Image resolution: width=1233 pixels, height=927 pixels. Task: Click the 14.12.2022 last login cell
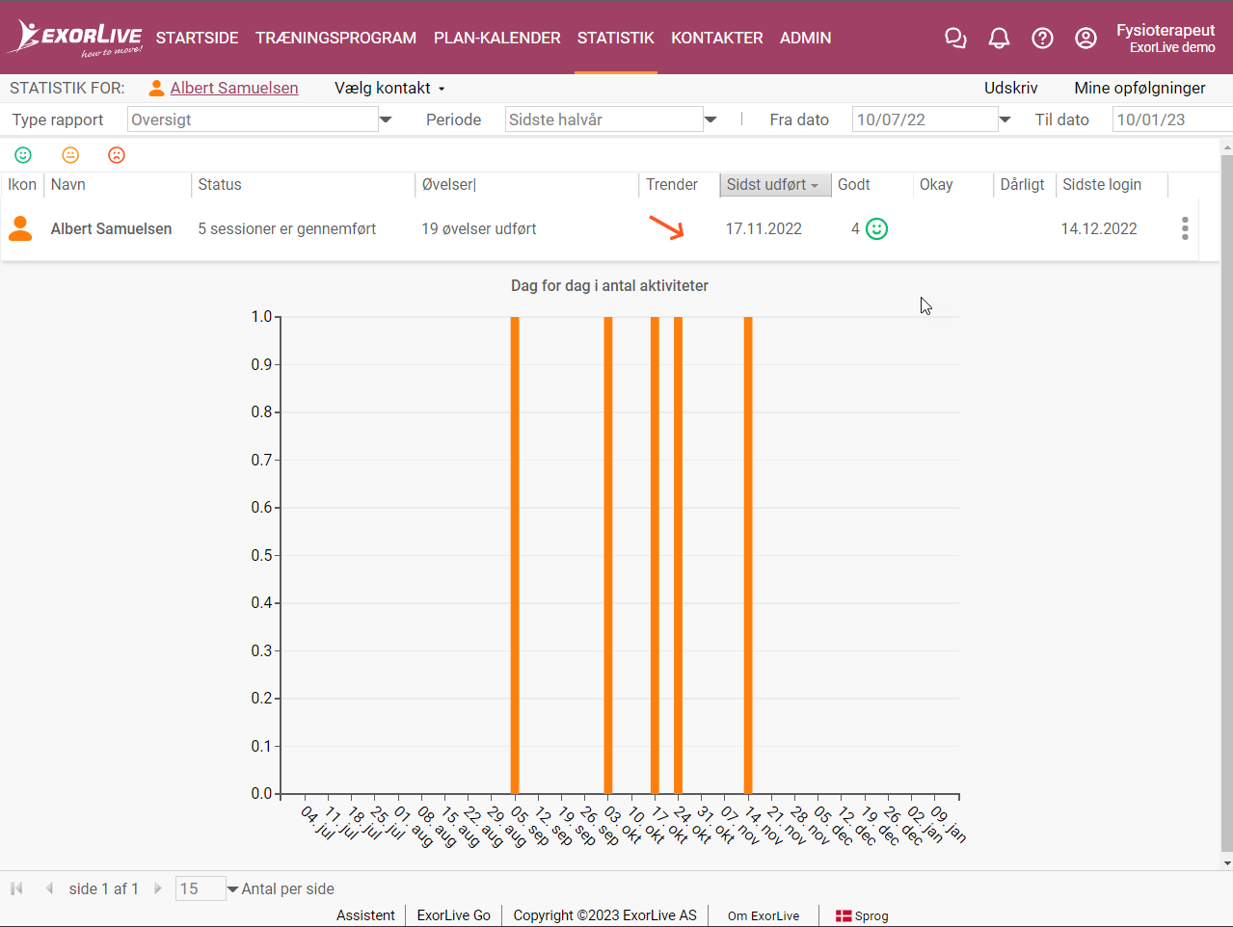click(1099, 228)
